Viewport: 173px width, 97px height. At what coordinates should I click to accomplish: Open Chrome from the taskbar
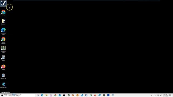coord(55,95)
